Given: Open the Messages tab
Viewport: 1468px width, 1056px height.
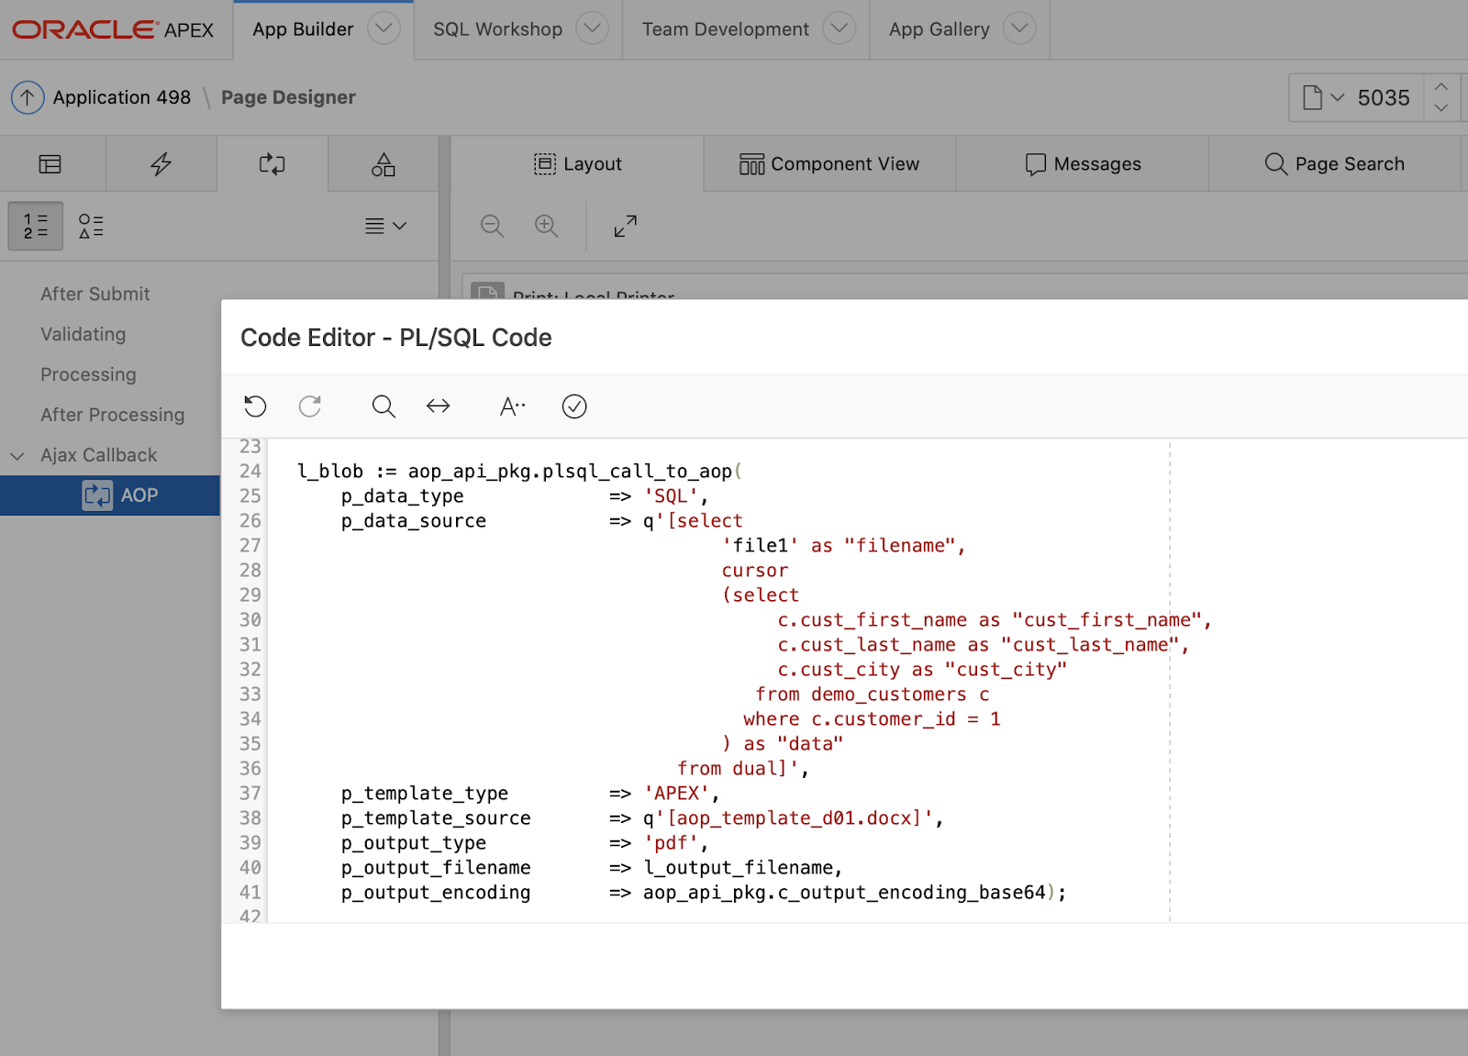Looking at the screenshot, I should click(1083, 164).
